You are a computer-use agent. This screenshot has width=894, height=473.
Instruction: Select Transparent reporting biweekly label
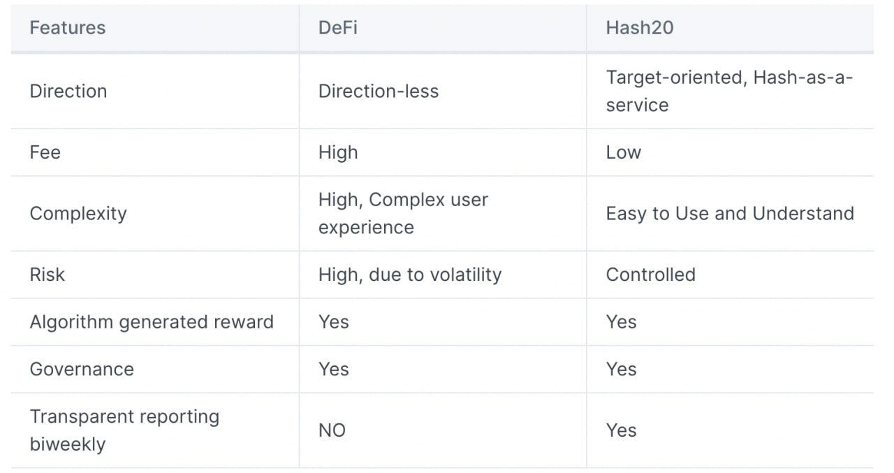pyautogui.click(x=124, y=430)
